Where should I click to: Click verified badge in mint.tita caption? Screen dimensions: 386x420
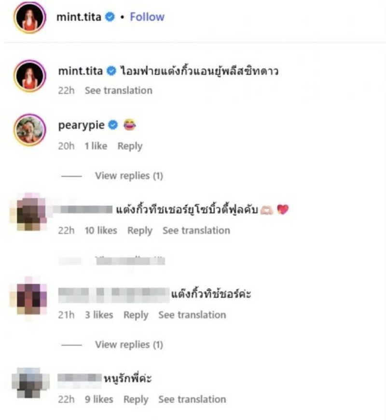111,71
